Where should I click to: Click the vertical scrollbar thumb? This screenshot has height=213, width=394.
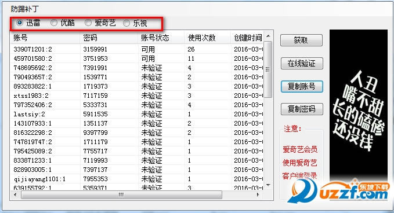click(268, 69)
